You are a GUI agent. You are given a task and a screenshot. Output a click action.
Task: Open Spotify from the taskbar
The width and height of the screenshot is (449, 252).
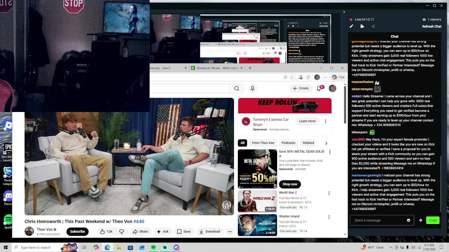click(153, 247)
